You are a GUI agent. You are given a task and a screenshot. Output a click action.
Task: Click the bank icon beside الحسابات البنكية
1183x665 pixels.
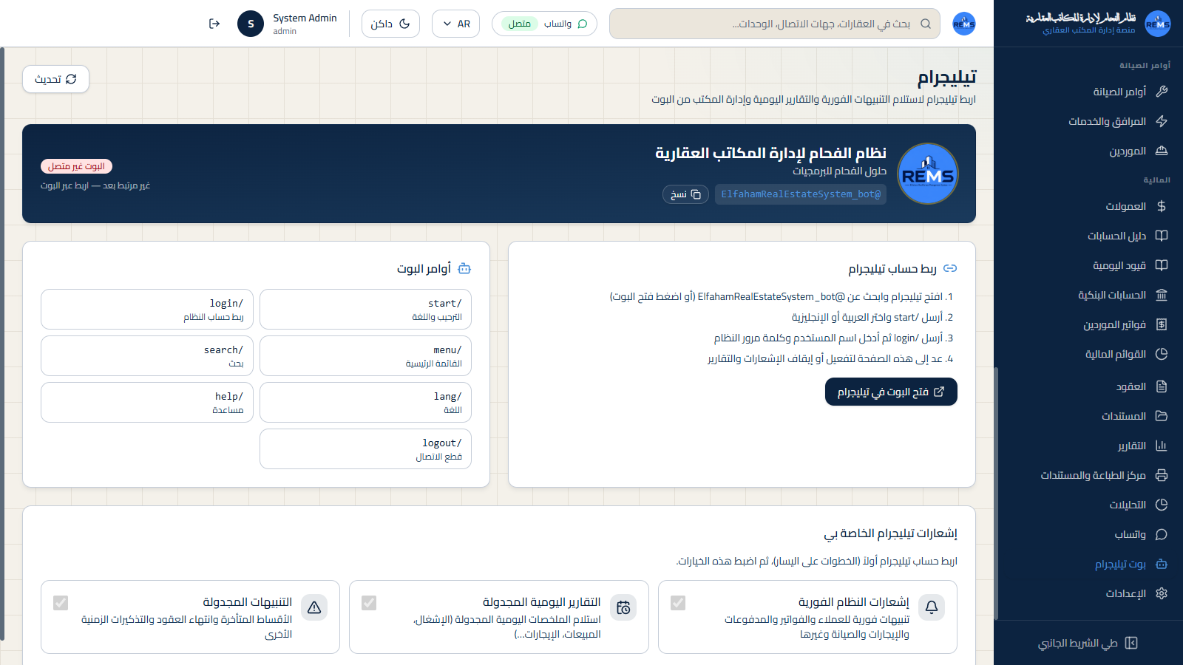(x=1162, y=295)
